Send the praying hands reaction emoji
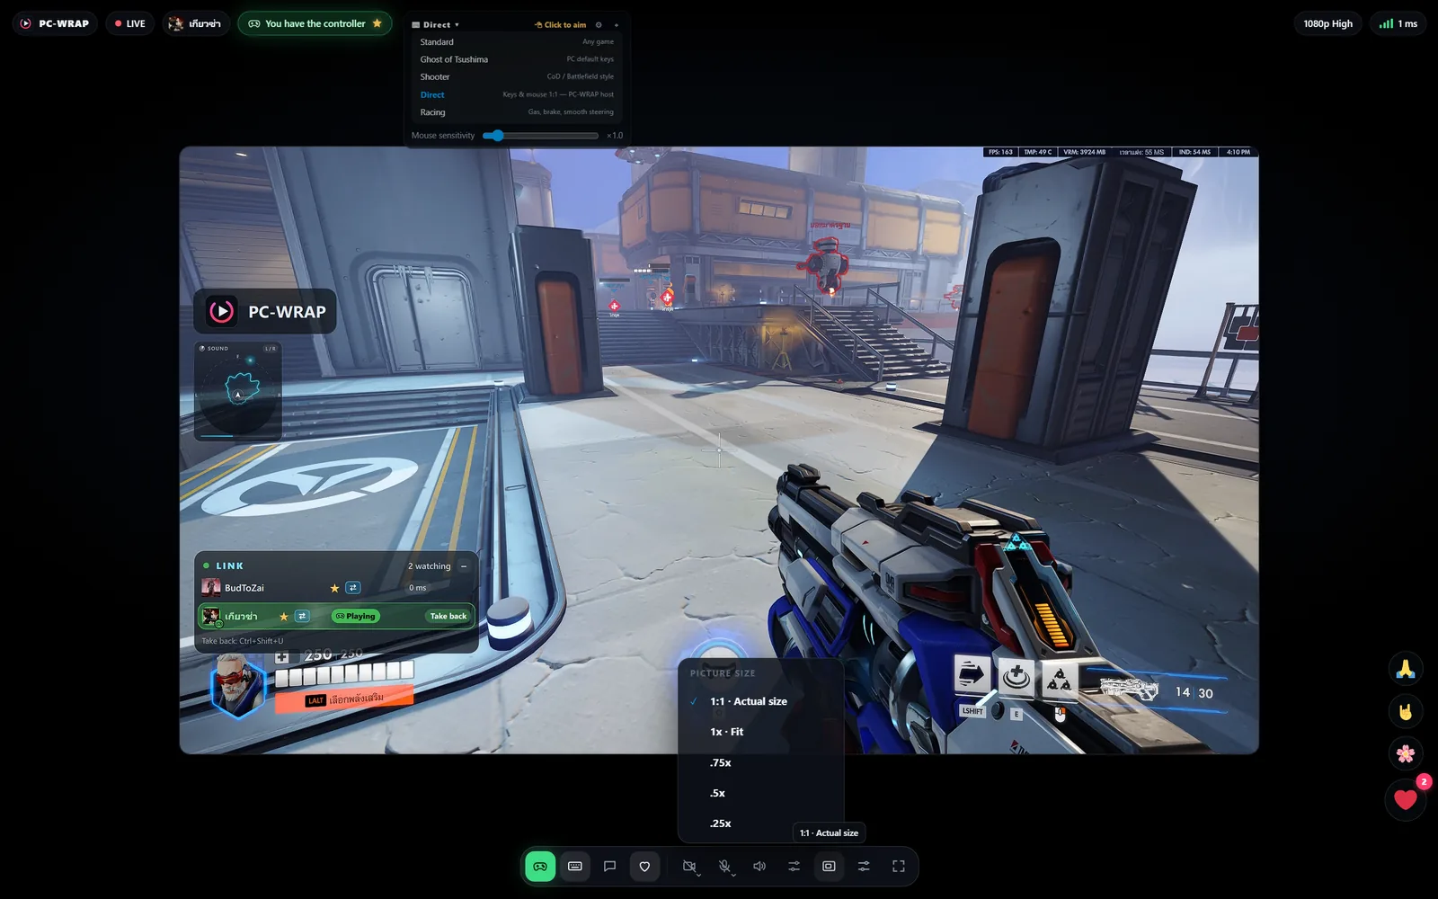Screen dimensions: 1438x899 [1406, 668]
